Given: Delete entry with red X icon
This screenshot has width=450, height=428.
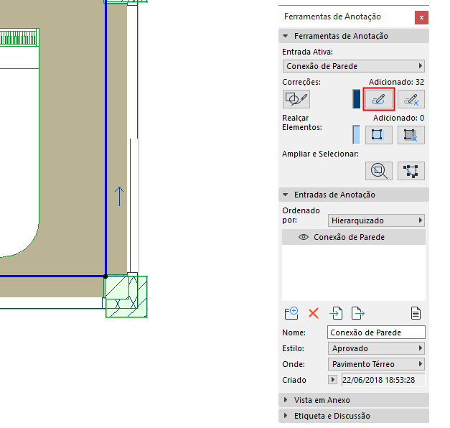Looking at the screenshot, I should pos(314,313).
